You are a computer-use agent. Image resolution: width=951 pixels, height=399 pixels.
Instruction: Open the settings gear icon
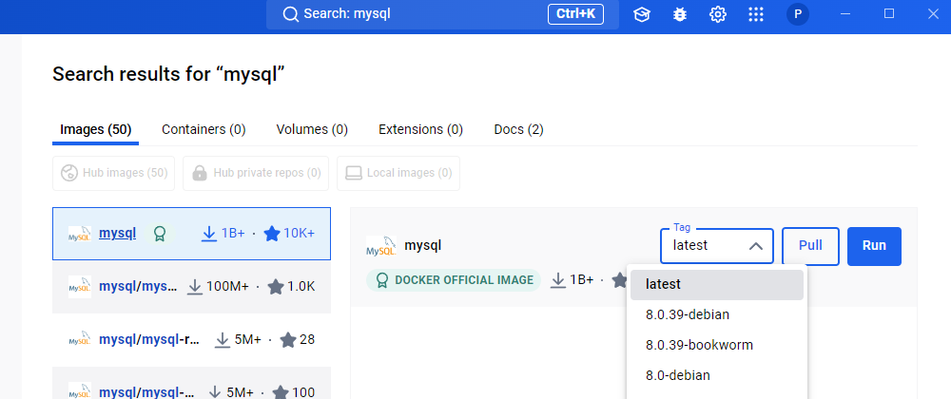coord(718,14)
